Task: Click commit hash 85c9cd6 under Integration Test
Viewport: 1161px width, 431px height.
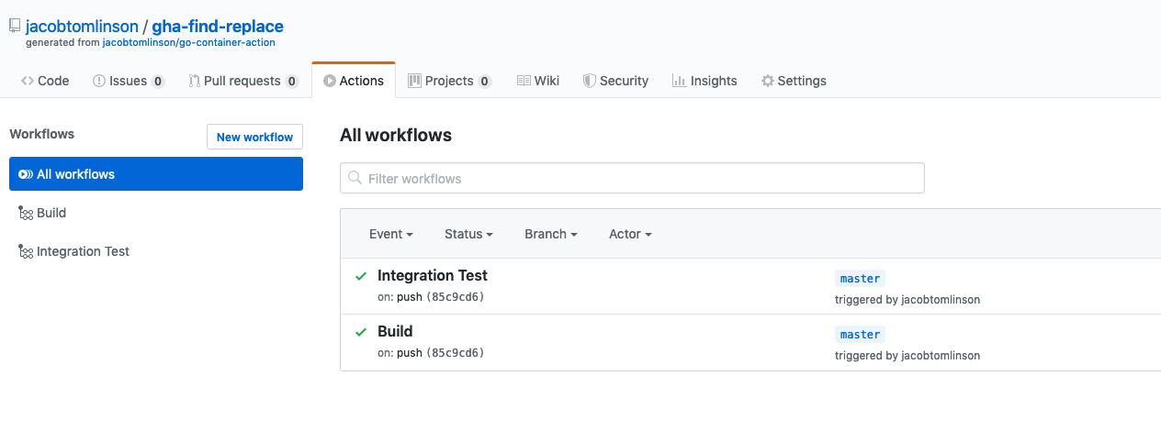Action: [455, 297]
